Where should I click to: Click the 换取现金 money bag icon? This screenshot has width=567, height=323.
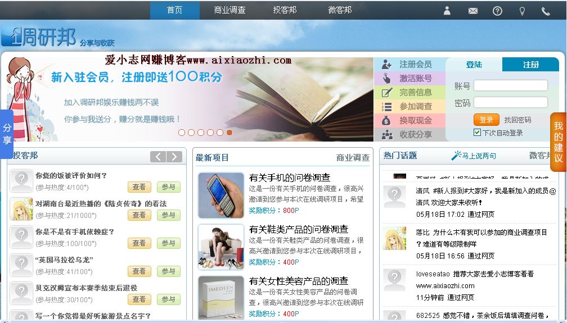(x=386, y=120)
